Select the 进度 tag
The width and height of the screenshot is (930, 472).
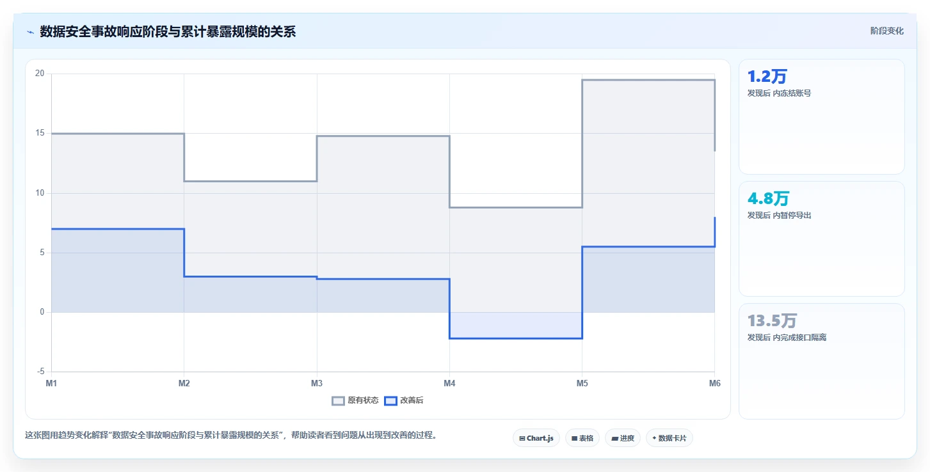click(x=623, y=438)
